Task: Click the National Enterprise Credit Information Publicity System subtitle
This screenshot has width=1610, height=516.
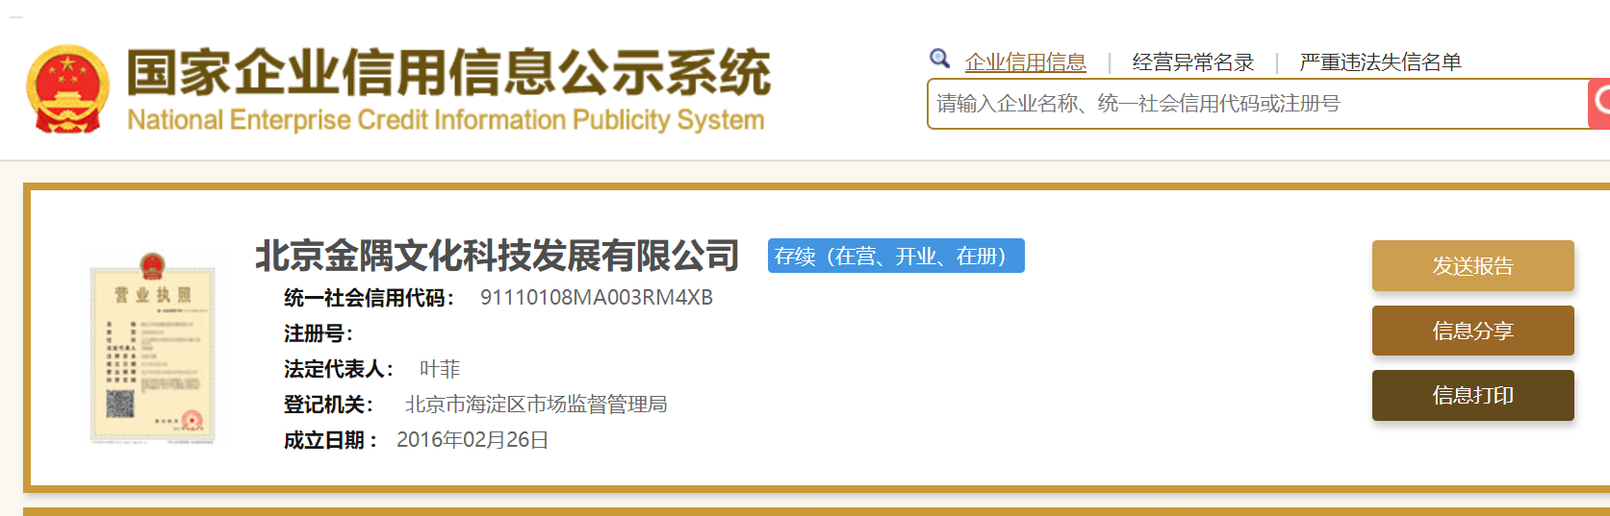Action: point(446,120)
